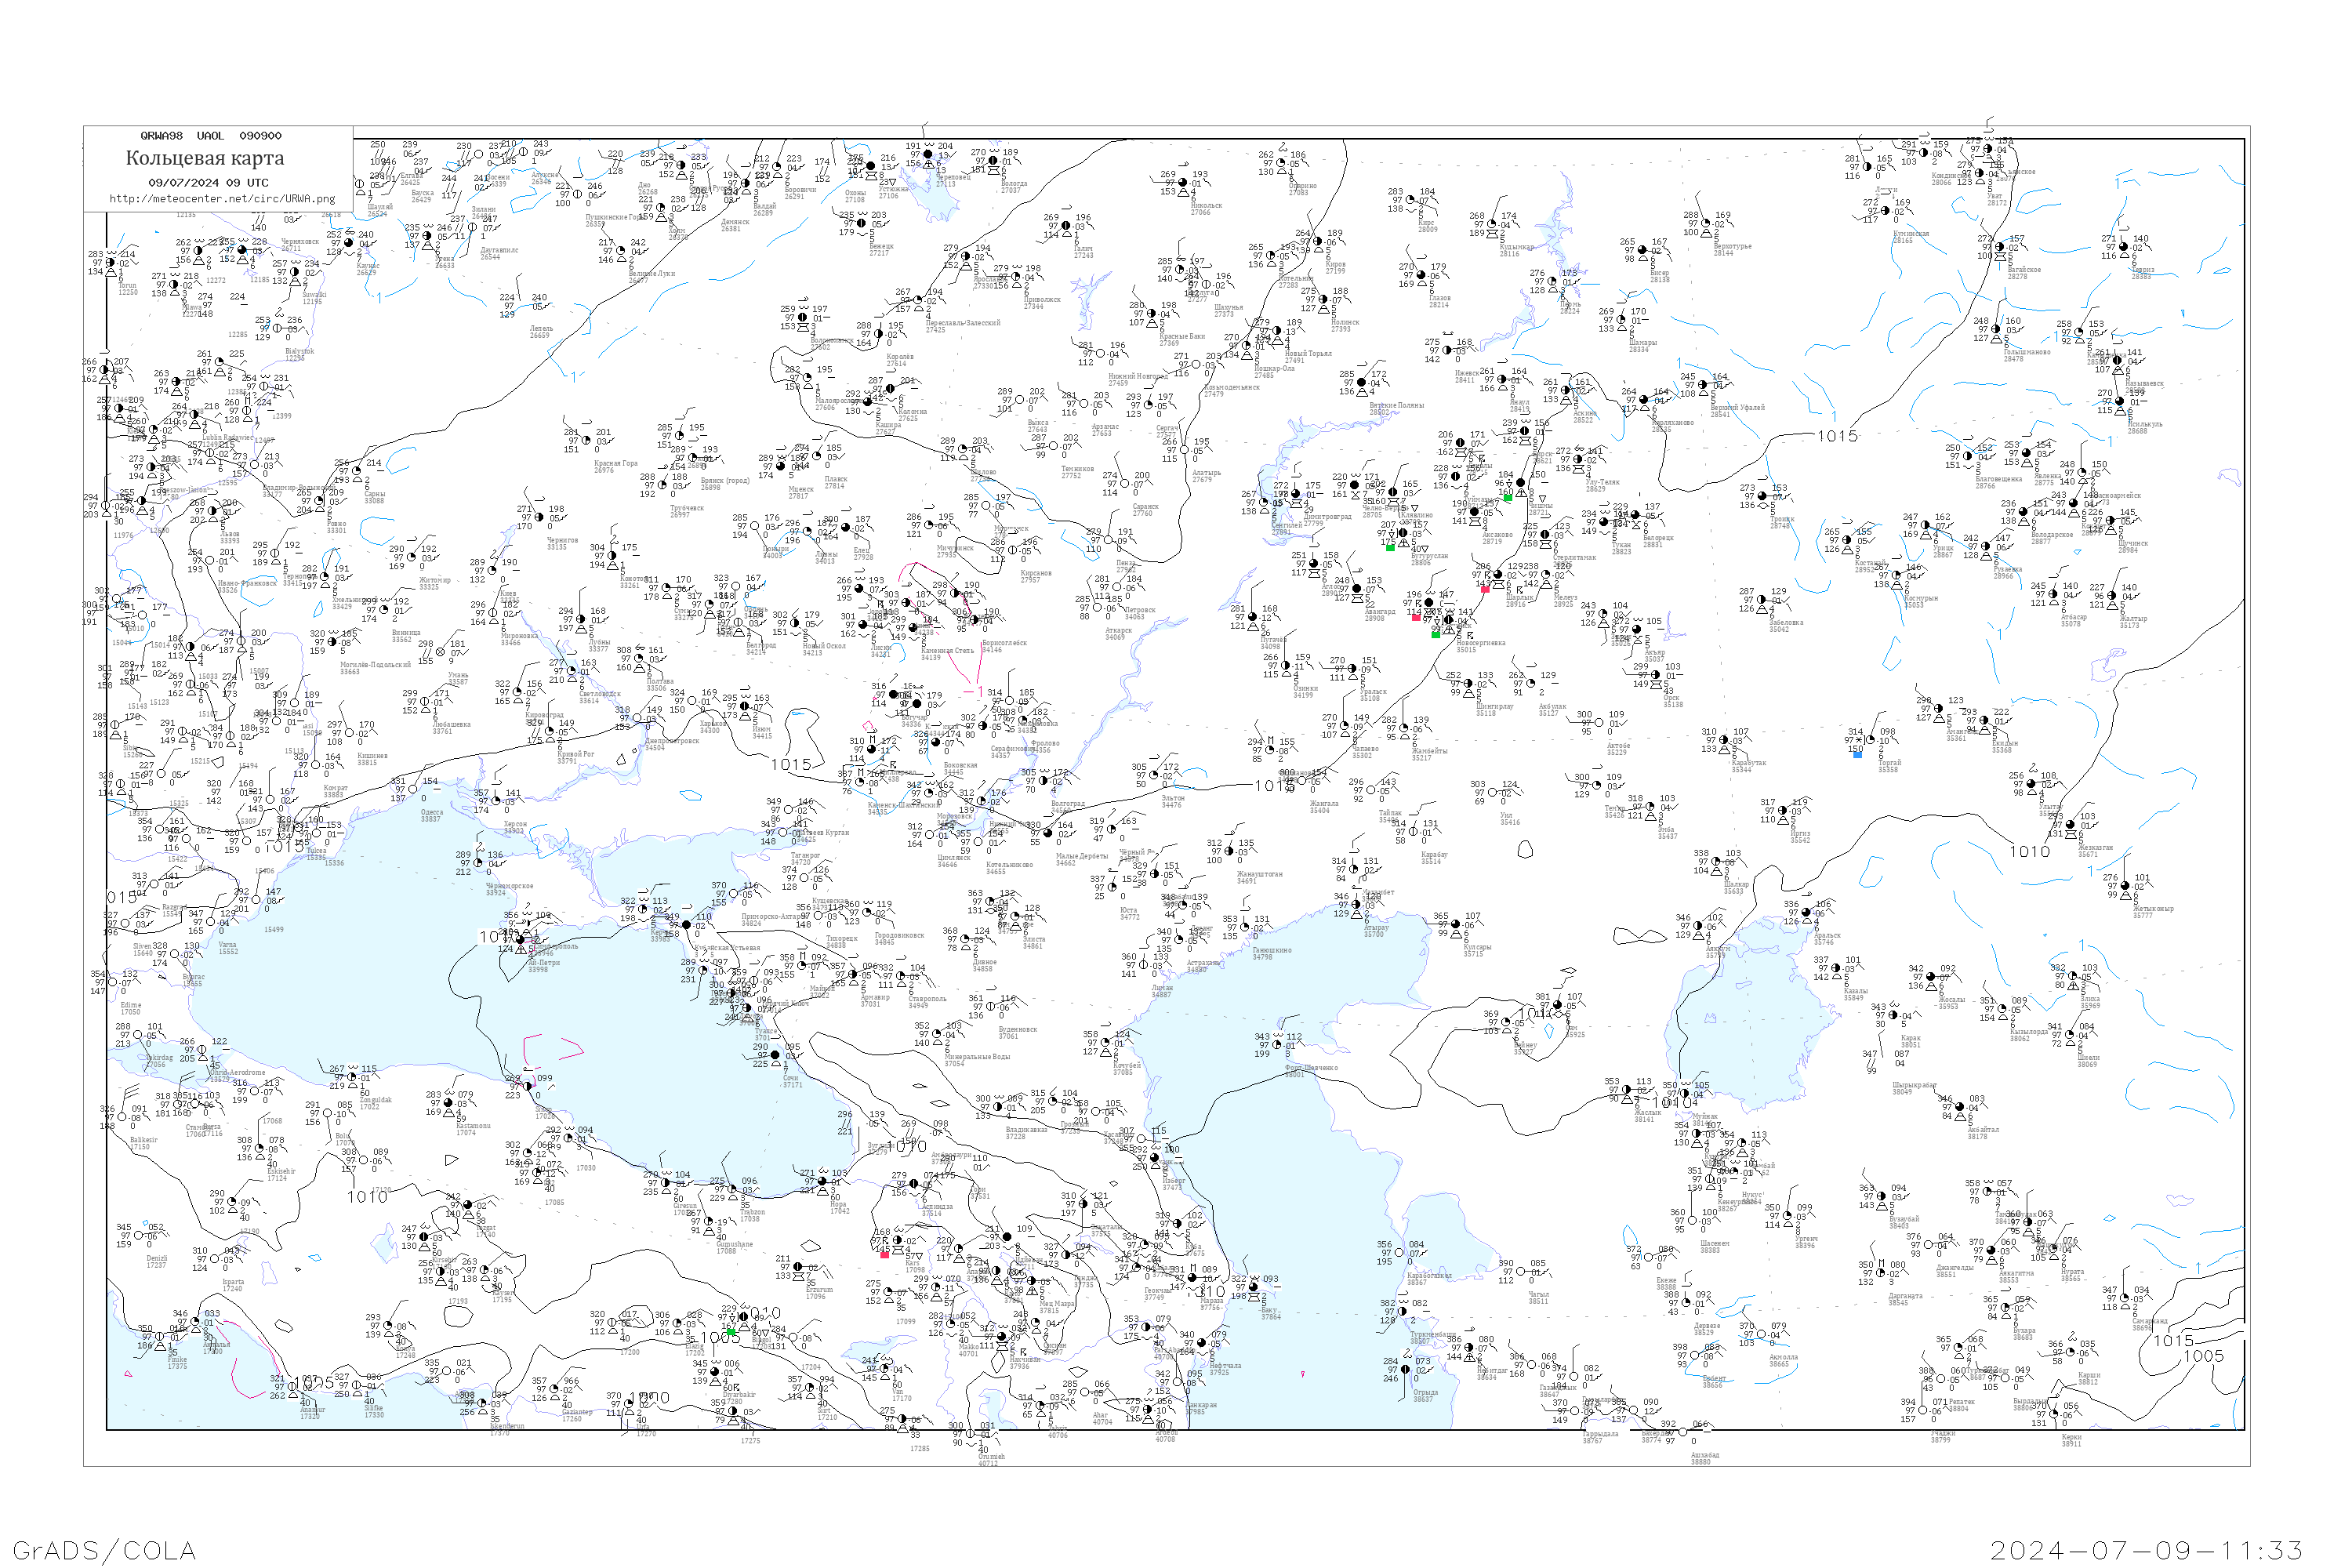2352x1568 pixels.
Task: Click the 09/07/2024 09 UTC date text
Action: 208,183
